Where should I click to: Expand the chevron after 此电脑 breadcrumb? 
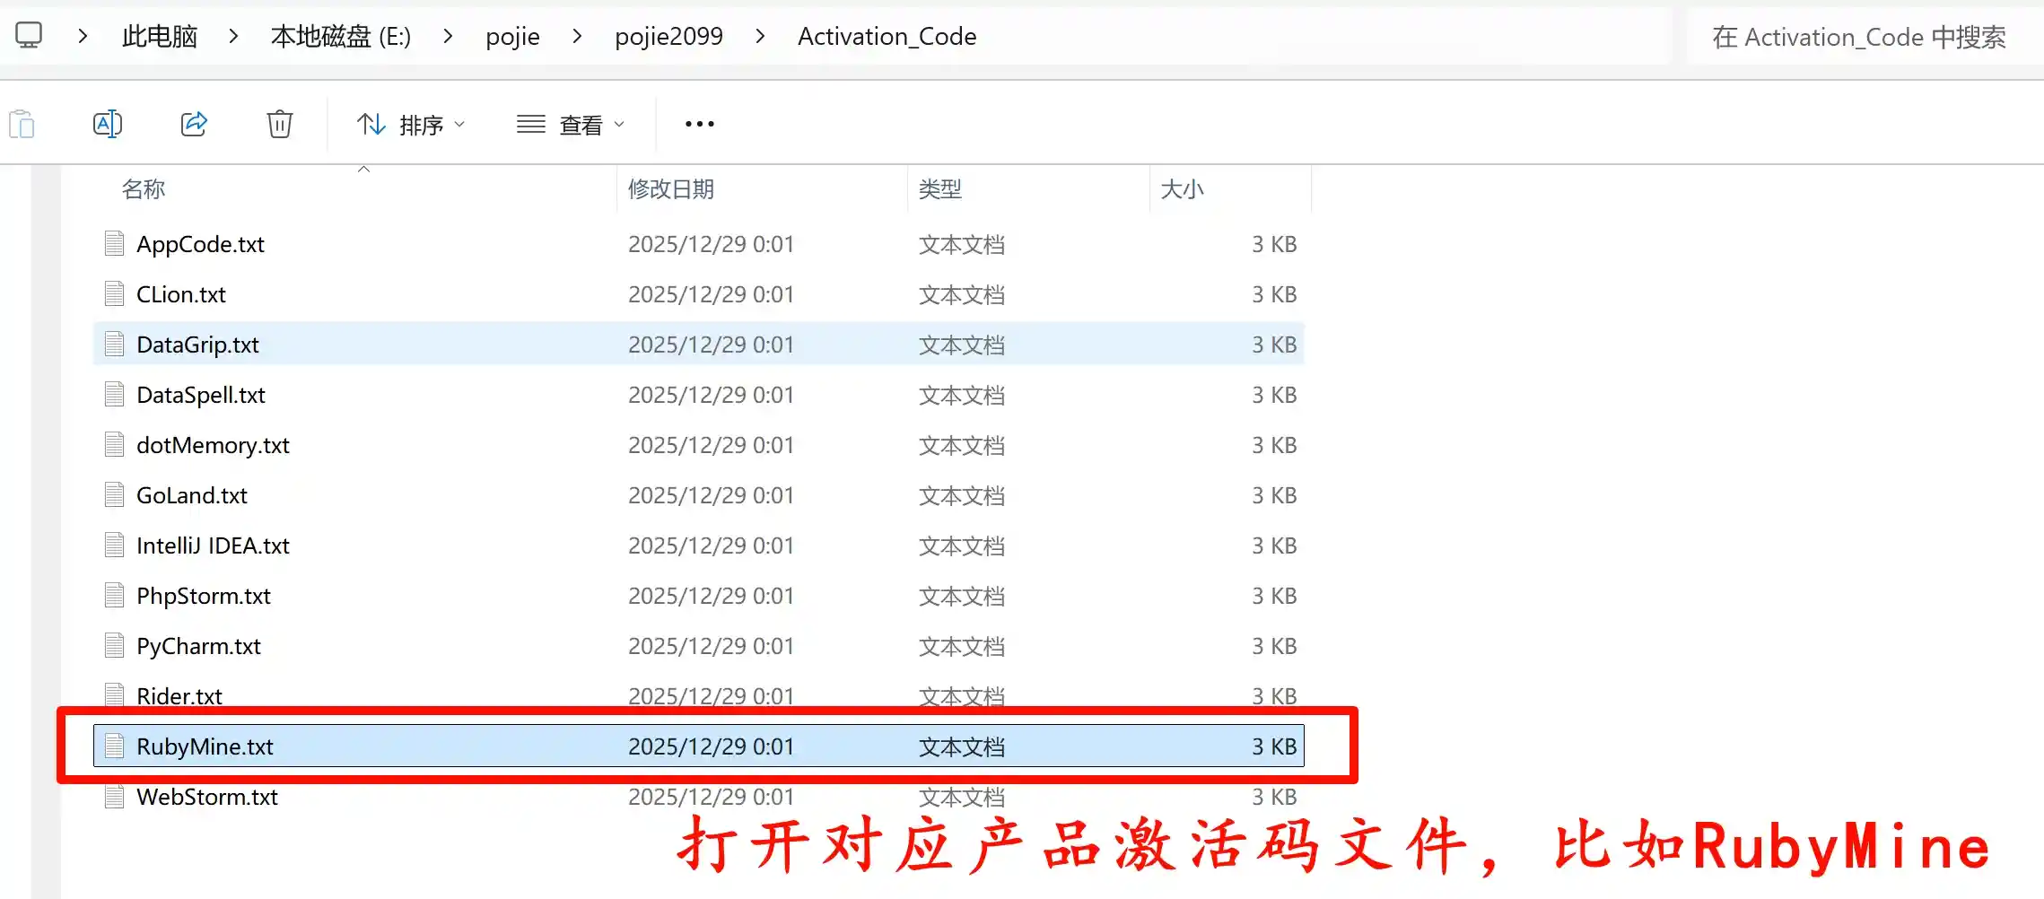click(233, 36)
